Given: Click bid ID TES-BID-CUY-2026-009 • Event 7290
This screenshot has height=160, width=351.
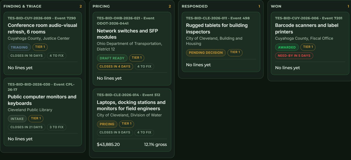Looking at the screenshot, I should 42,18.
